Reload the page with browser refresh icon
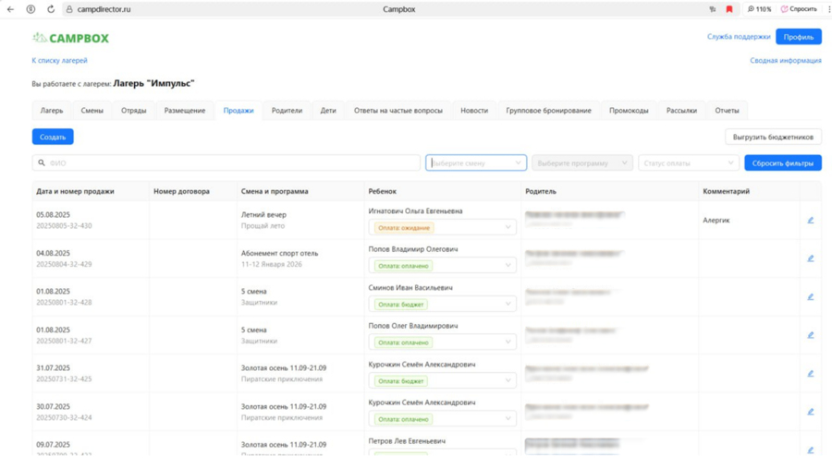 click(51, 9)
